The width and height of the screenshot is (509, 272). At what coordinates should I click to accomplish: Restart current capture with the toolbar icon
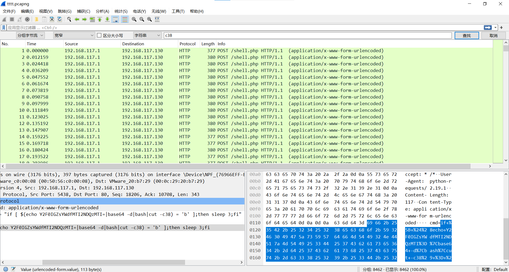(20, 19)
